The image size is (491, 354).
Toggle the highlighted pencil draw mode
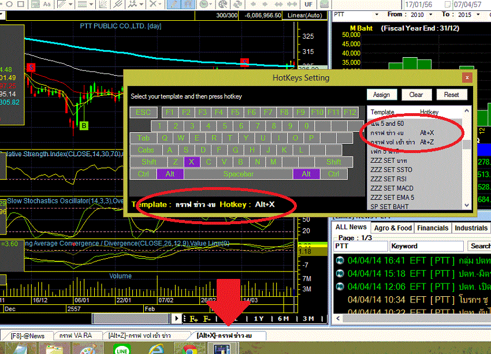tap(173, 4)
